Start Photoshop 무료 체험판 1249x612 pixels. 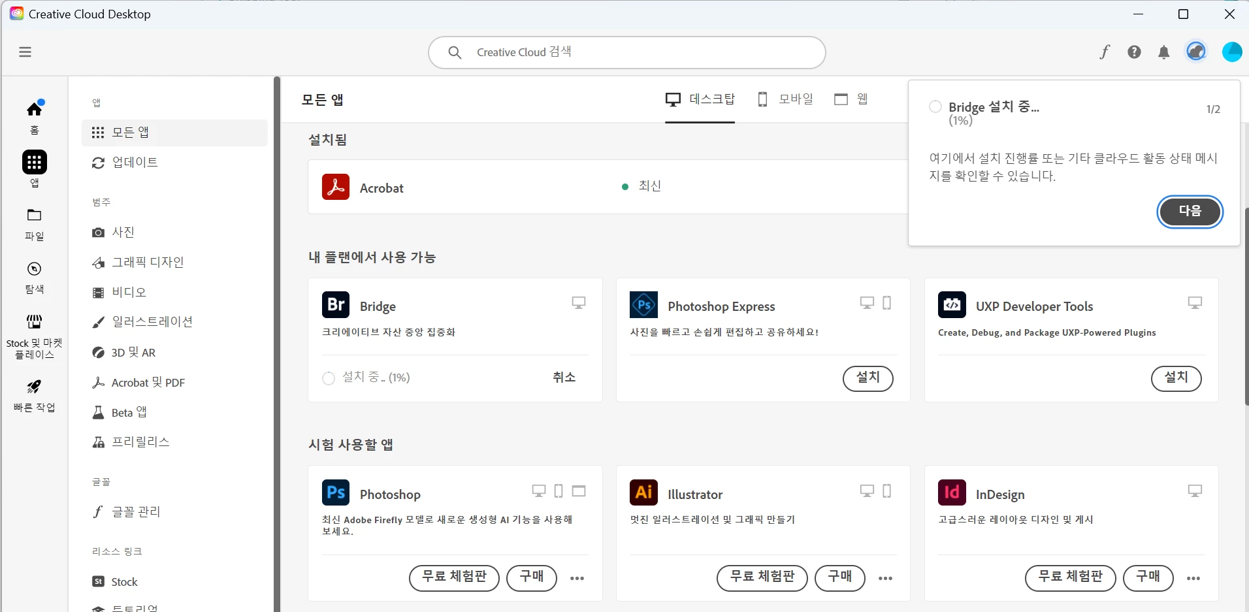click(x=454, y=577)
